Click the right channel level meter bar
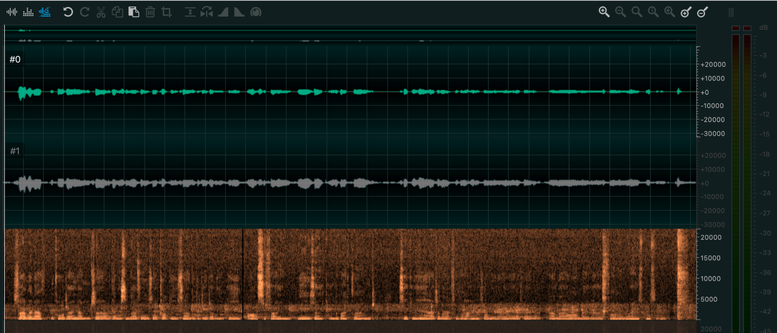Viewport: 777px width, 333px height. [747, 183]
